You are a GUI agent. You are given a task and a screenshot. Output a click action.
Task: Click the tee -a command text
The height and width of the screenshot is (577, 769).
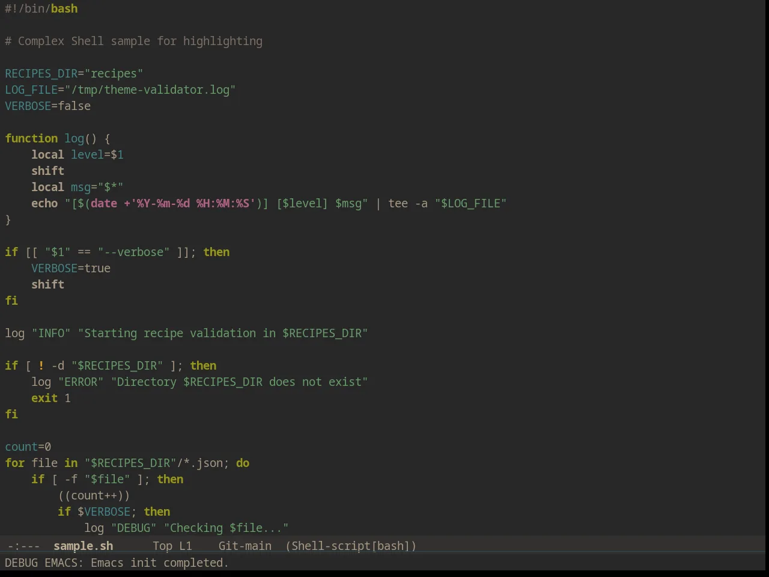[408, 203]
